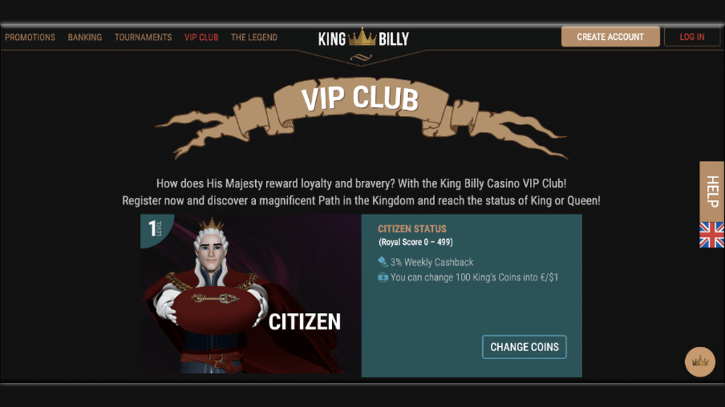Screen dimensions: 725x407
Task: Go to the Banking page
Action: tap(85, 38)
